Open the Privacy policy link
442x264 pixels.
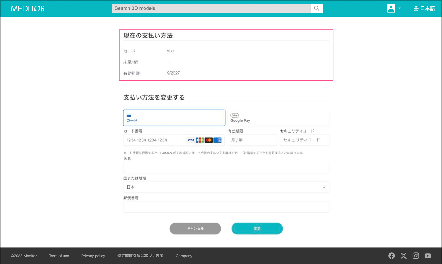[93, 256]
